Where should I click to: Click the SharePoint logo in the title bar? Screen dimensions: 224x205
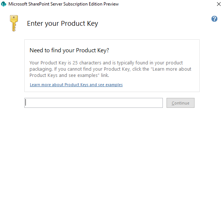4,4
